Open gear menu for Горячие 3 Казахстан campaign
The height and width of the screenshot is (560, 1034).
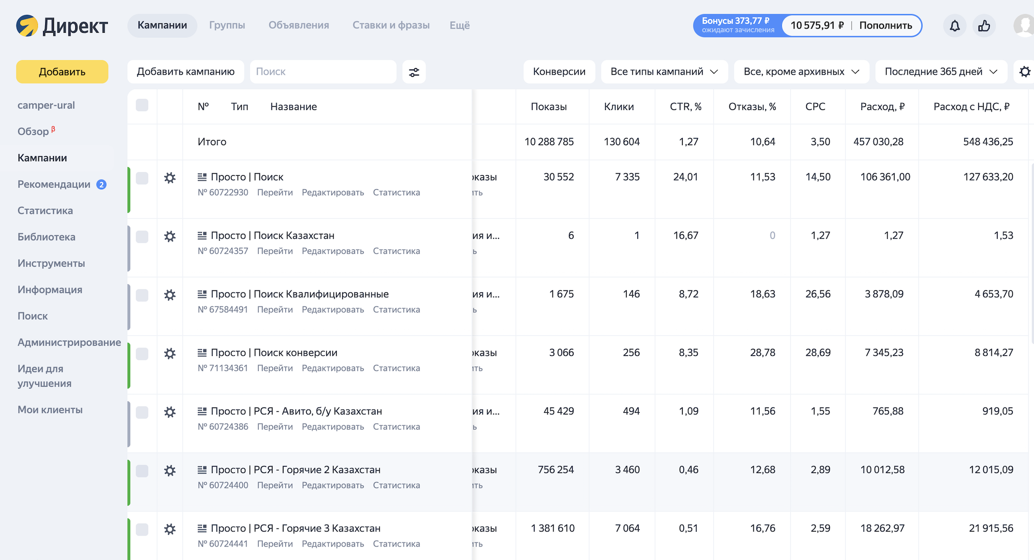click(170, 529)
